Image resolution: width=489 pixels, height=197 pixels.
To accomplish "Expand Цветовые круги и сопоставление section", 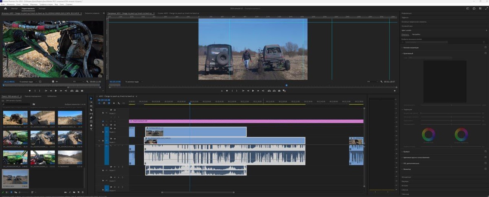I will tap(402, 157).
